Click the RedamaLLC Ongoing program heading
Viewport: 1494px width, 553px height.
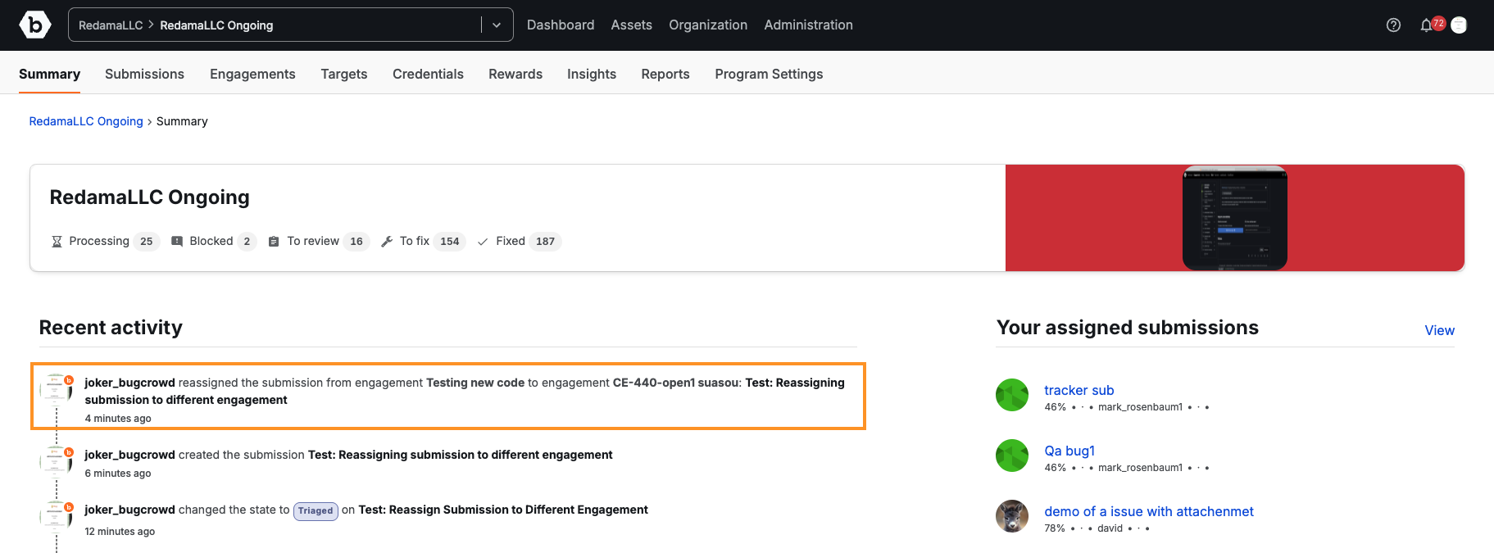point(150,197)
